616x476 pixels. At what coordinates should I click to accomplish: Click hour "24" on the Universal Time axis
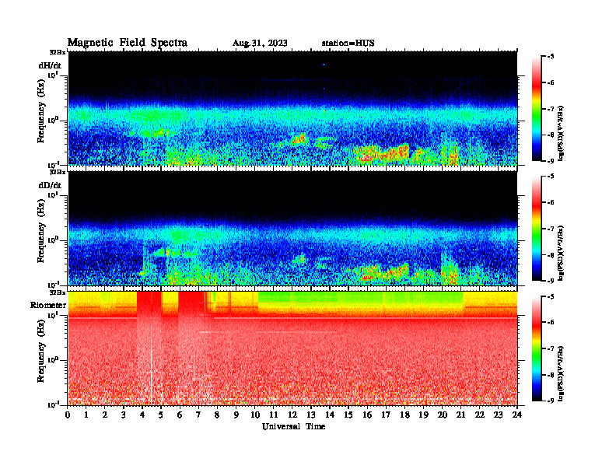coord(516,415)
